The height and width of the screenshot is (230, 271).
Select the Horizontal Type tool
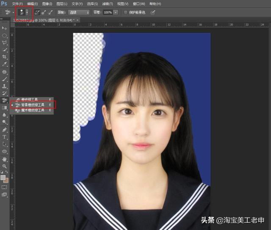[x=5, y=137]
